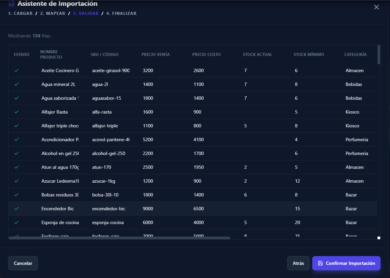Viewport: 390px width, 278px height.
Task: Click the save icon in Confirmar Importación
Action: pos(320,263)
